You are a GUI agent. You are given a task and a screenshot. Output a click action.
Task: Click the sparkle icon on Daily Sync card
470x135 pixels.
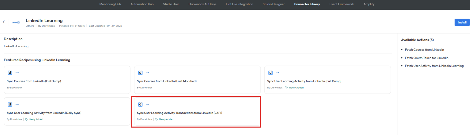[x=26, y=119]
